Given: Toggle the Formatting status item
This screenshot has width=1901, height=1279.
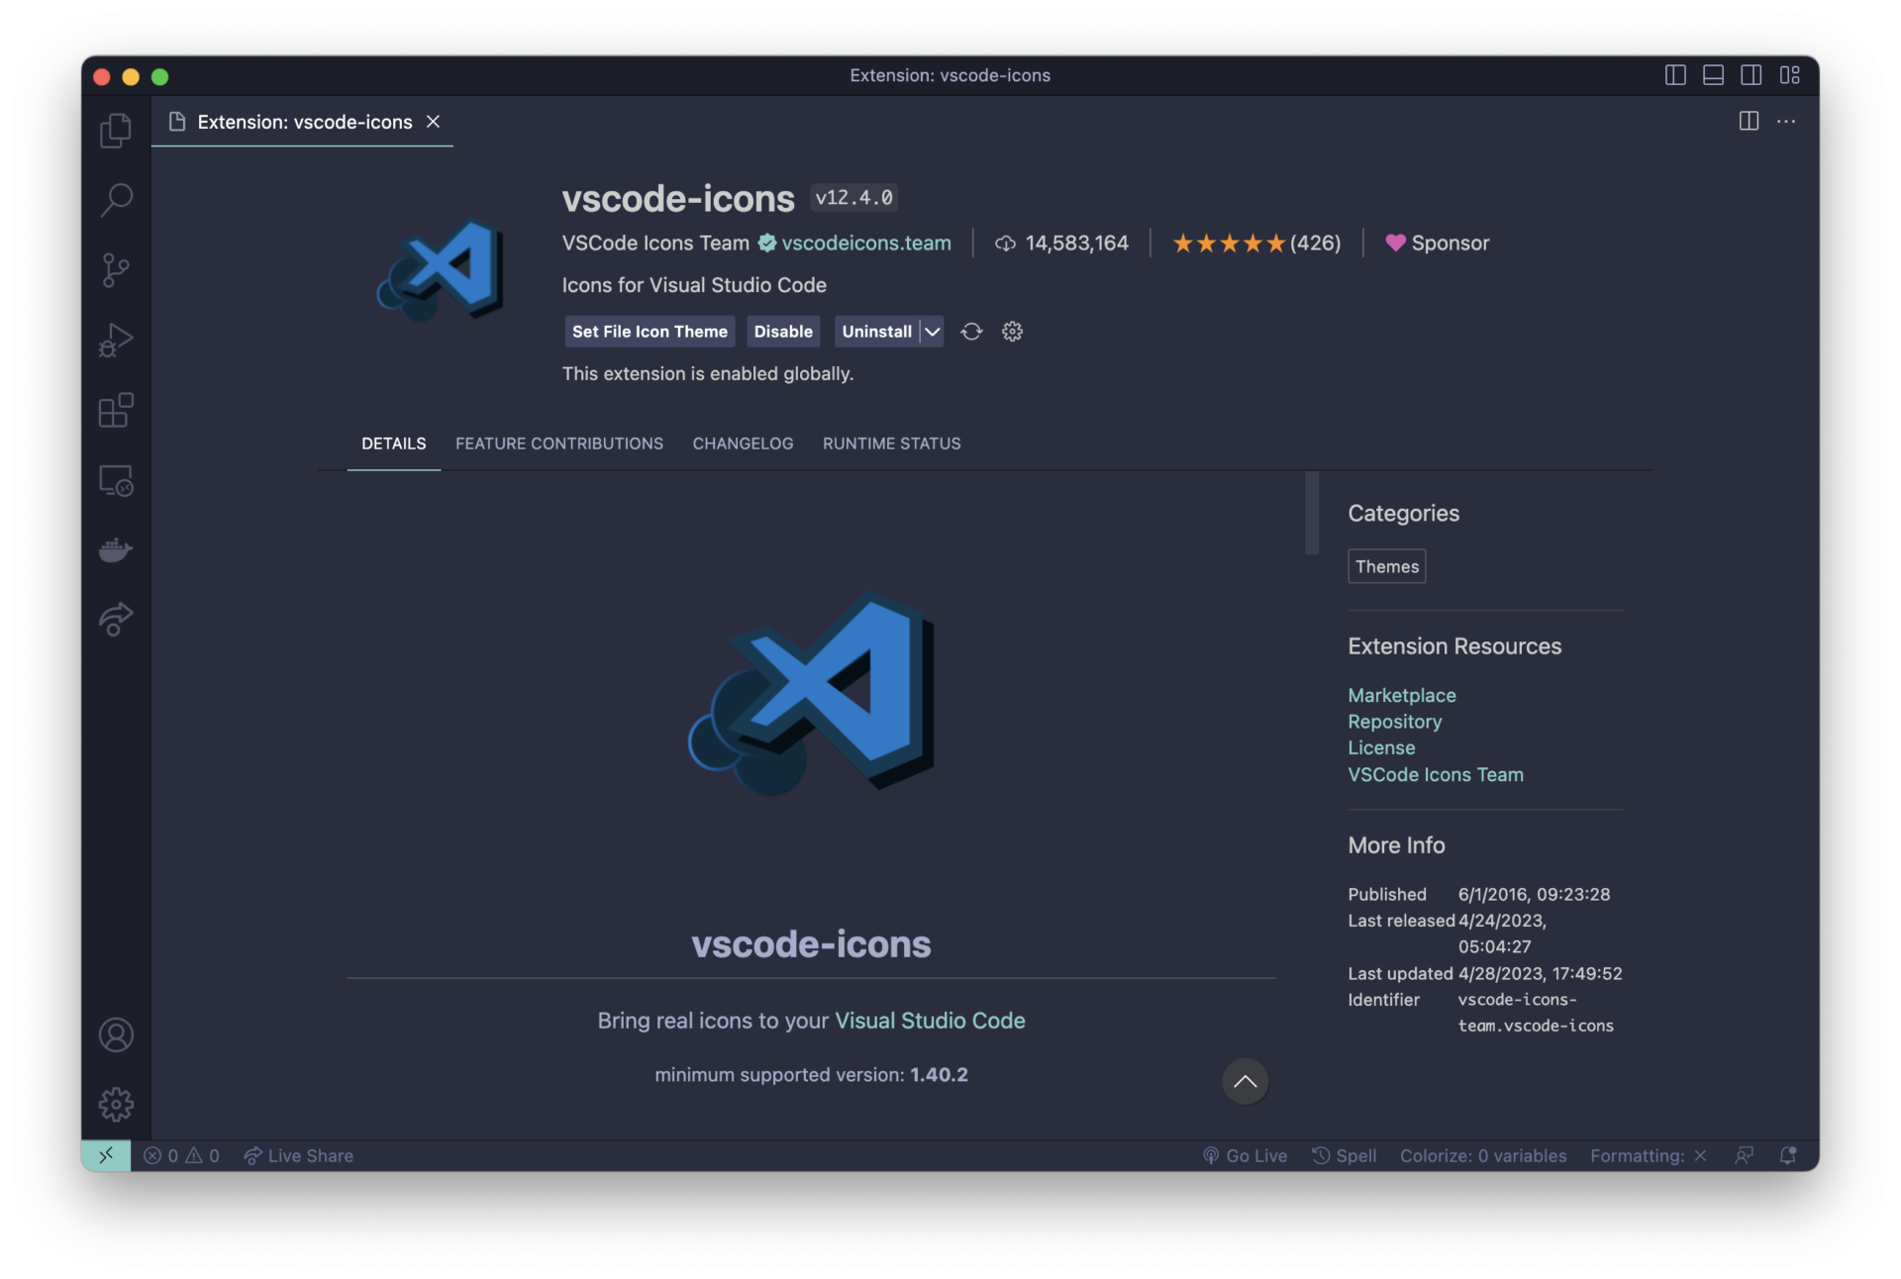Looking at the screenshot, I should (x=1649, y=1155).
